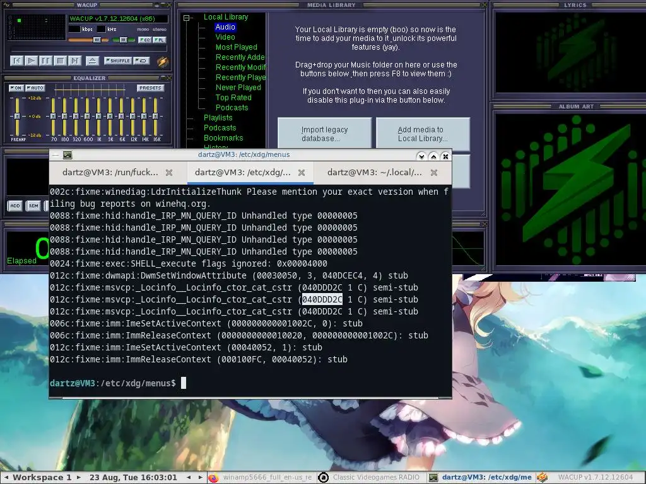This screenshot has height=484, width=646.
Task: Toggle equalizer AUTO mode
Action: 35,88
